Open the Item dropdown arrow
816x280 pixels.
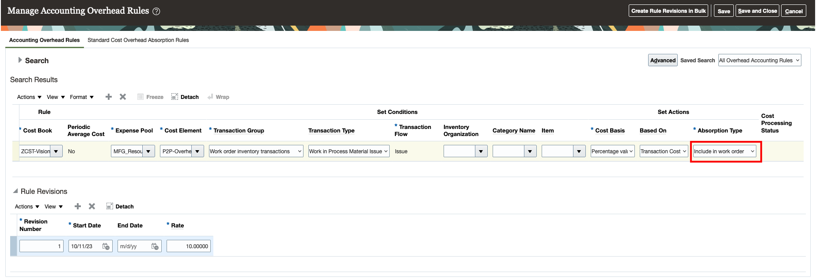click(579, 151)
